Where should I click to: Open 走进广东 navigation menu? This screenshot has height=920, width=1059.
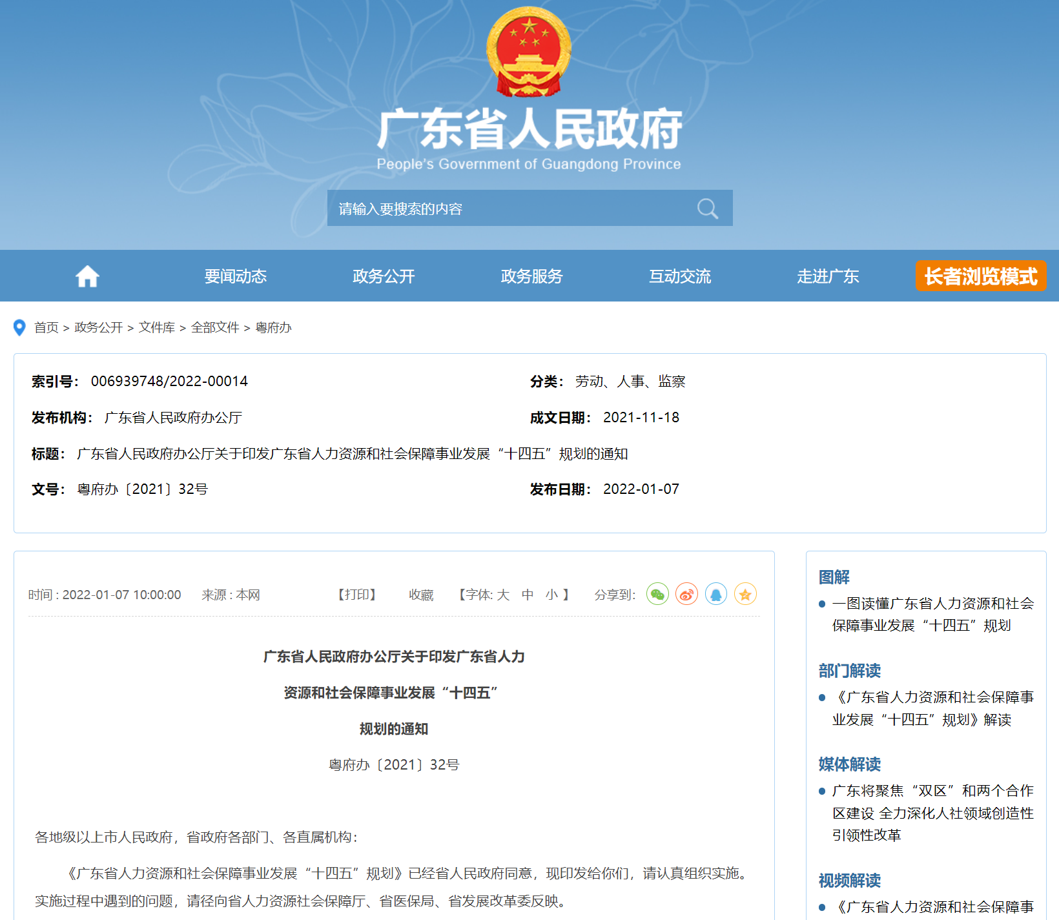point(828,276)
